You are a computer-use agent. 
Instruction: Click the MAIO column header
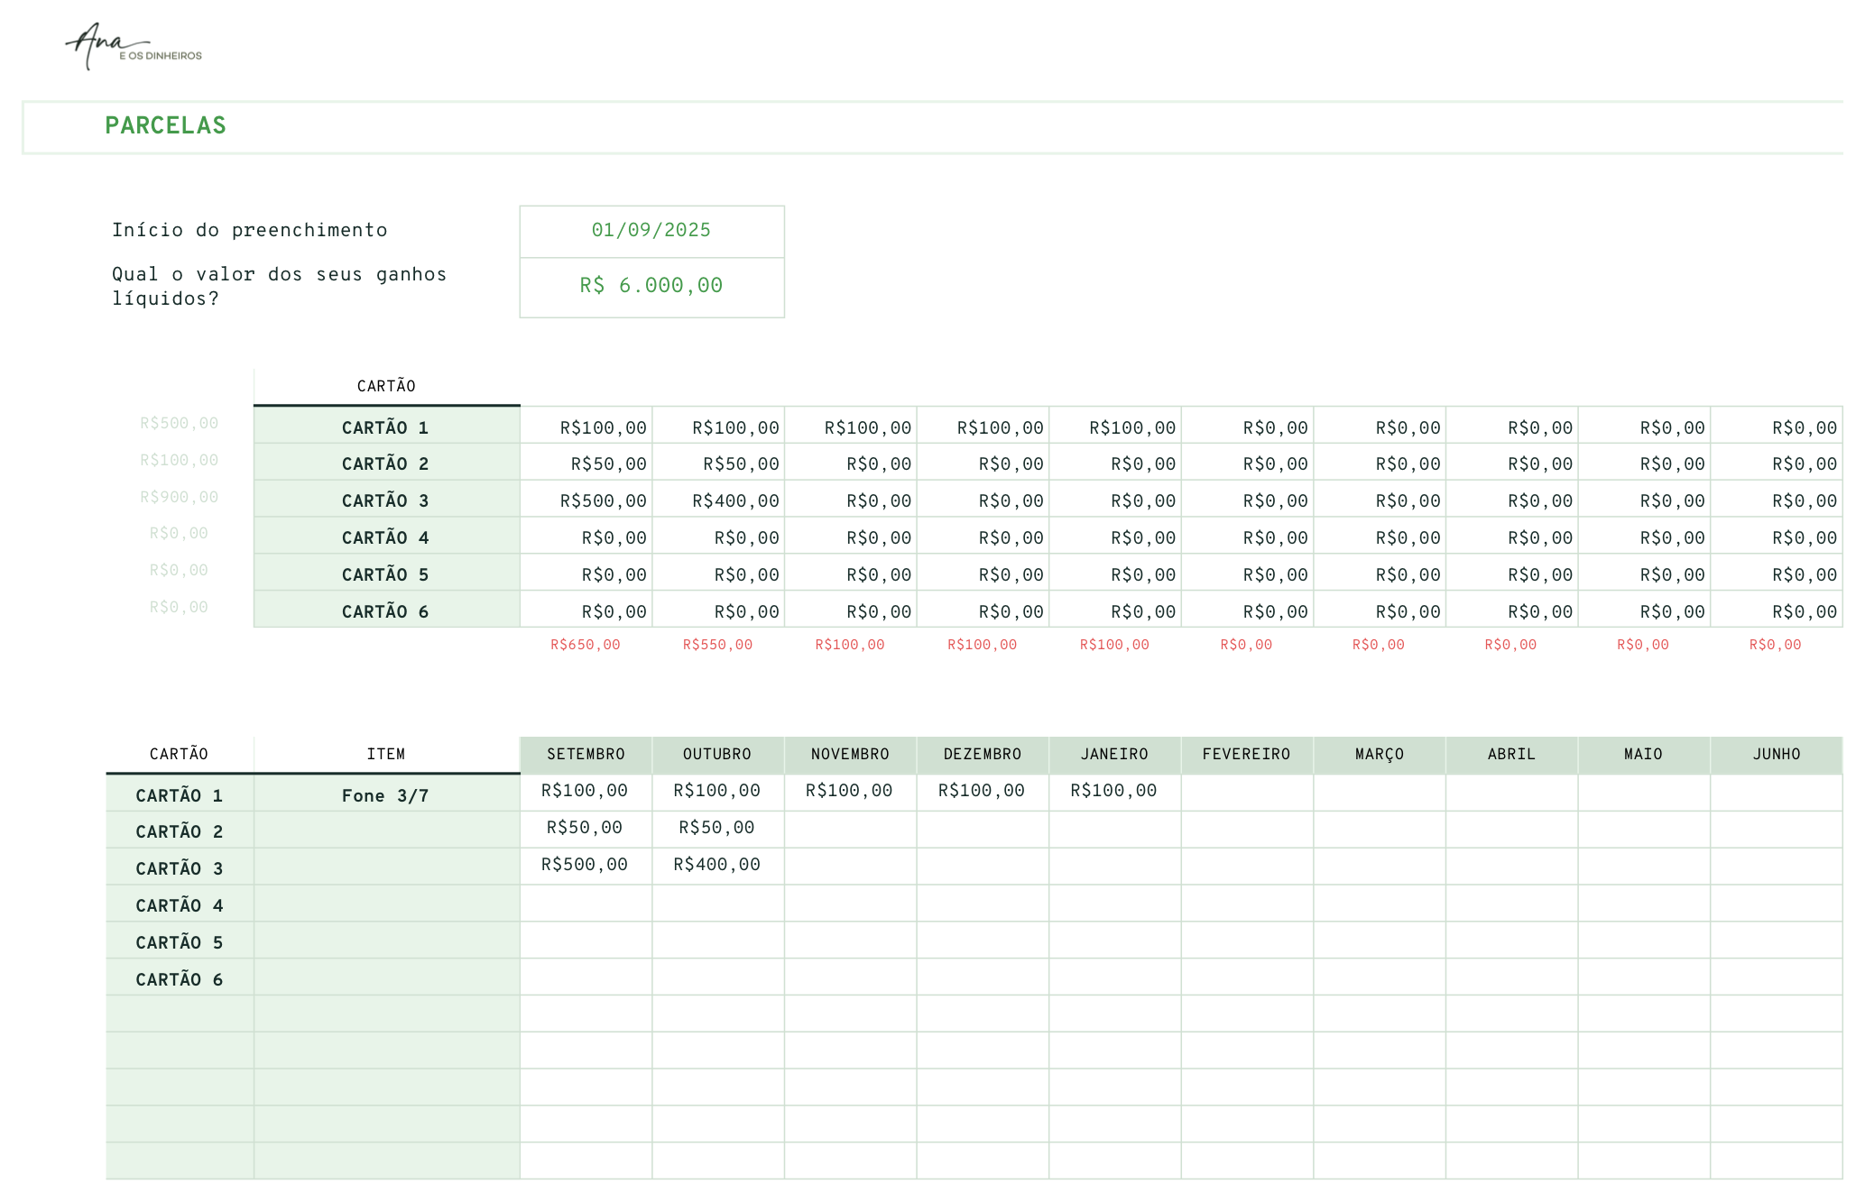[1643, 755]
